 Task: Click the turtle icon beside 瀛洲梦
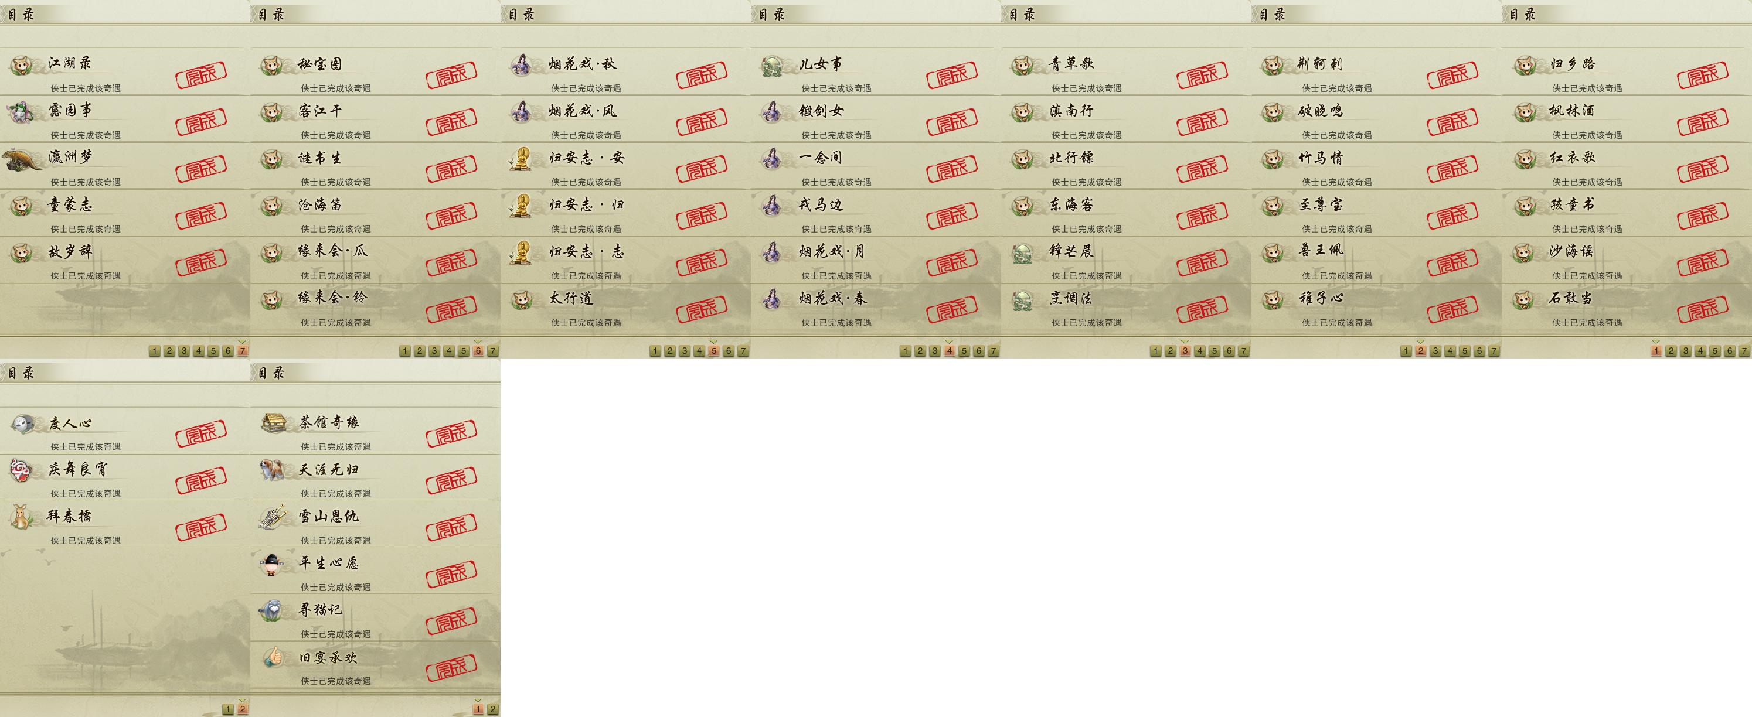tap(21, 160)
